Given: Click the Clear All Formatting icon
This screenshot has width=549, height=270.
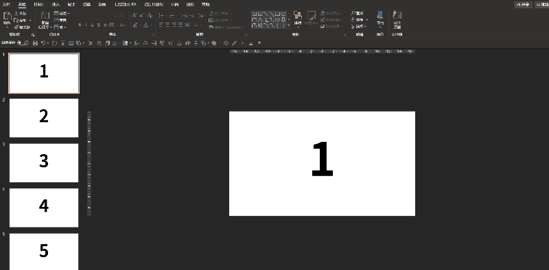Looking at the screenshot, I should [x=150, y=16].
